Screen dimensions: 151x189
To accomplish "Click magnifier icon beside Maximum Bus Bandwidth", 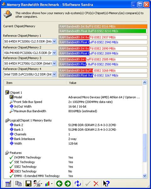I will click(12, 111).
